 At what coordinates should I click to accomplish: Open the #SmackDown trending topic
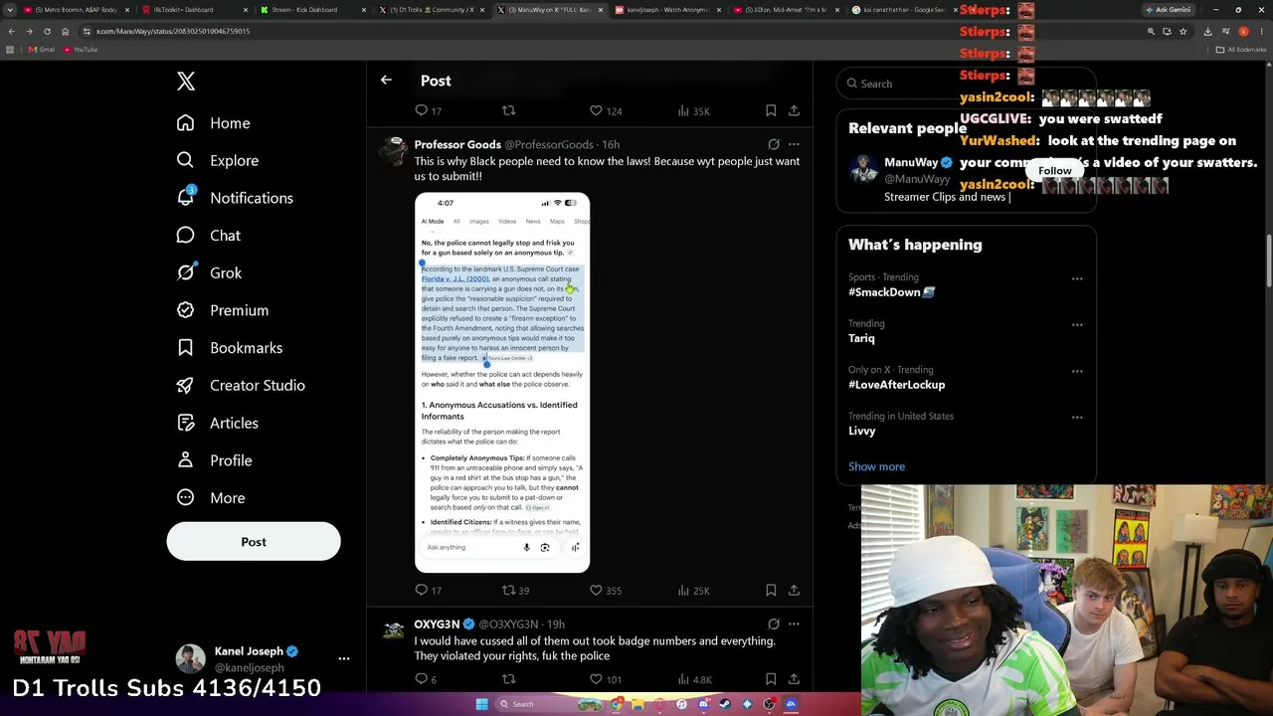pos(891,292)
